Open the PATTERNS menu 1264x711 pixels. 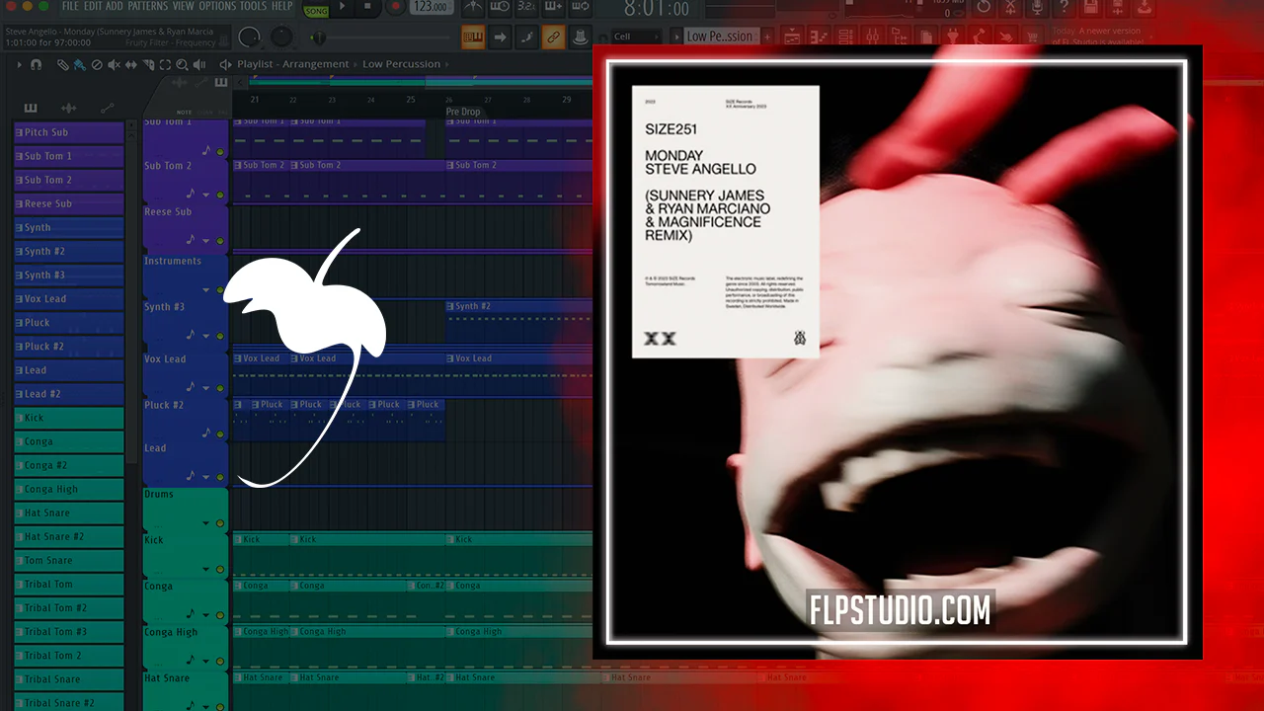pyautogui.click(x=148, y=7)
